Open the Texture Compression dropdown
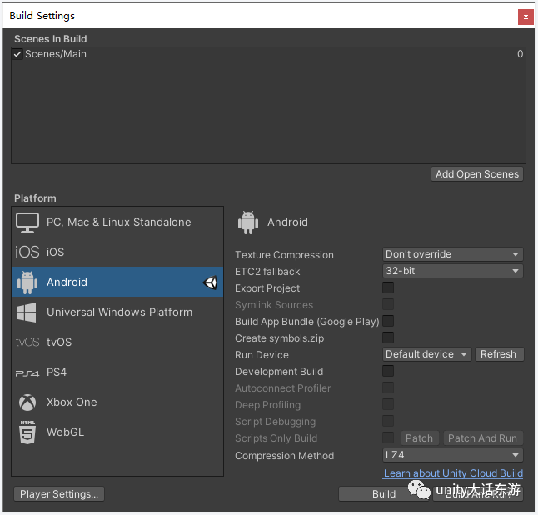Screen dimensions: 538x515 453,254
